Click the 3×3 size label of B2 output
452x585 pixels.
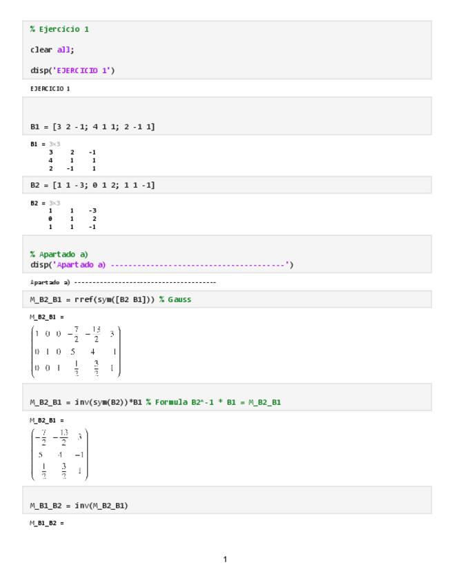tap(54, 203)
